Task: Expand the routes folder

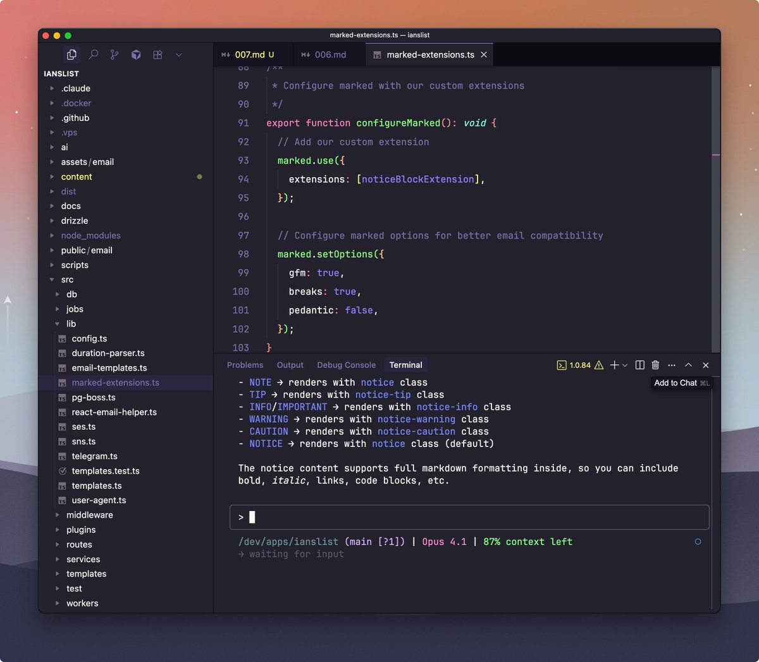Action: [125, 544]
